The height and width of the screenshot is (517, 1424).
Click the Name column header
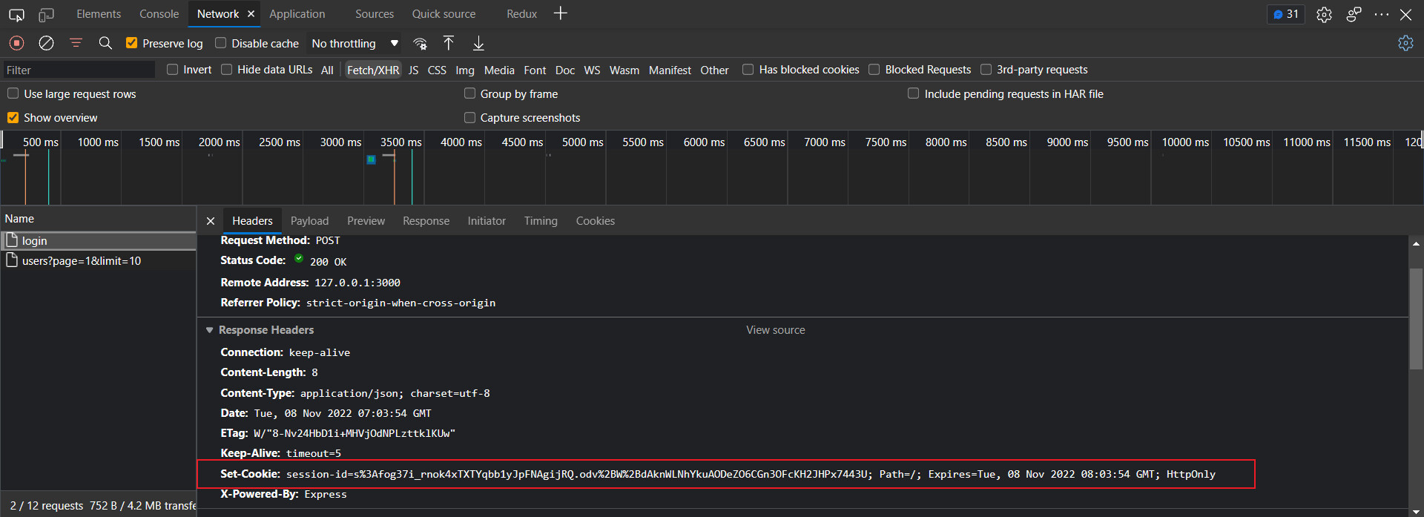98,219
